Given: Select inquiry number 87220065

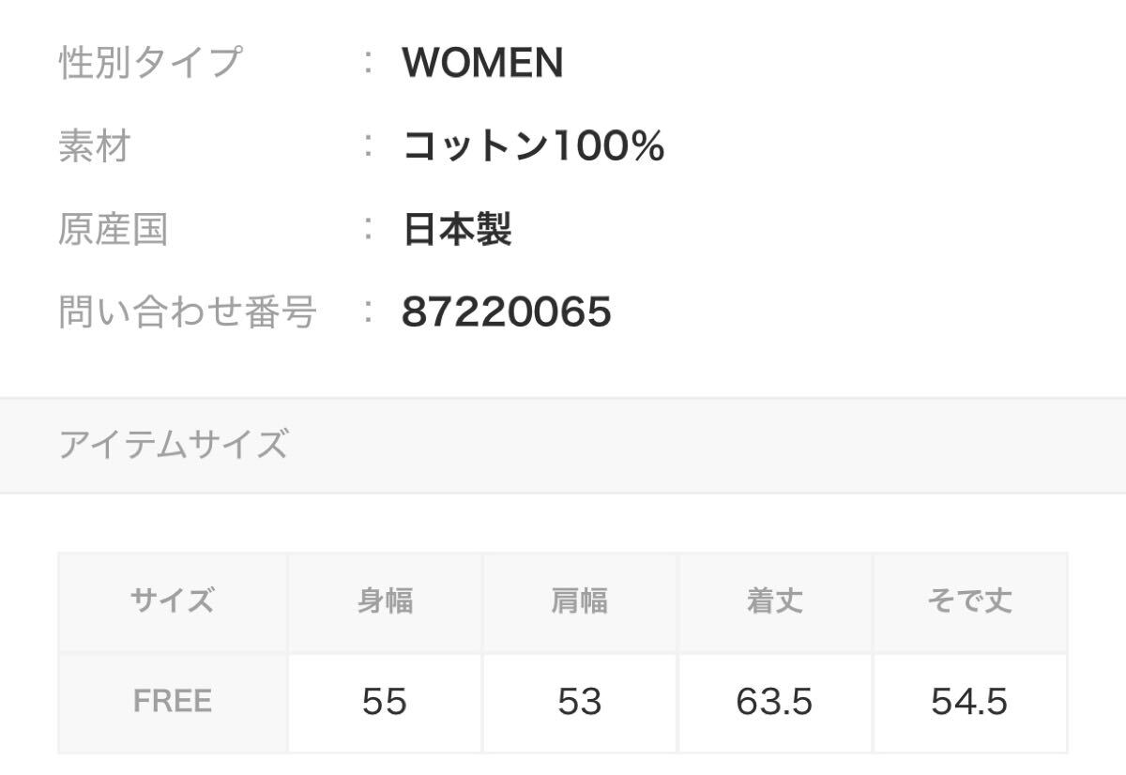Looking at the screenshot, I should (x=506, y=312).
